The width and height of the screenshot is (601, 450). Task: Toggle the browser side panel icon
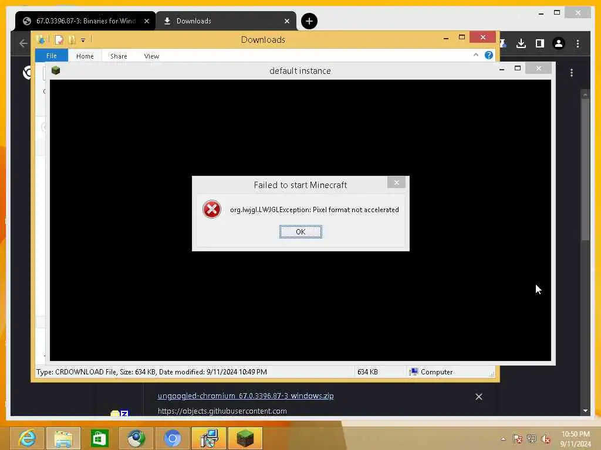540,43
